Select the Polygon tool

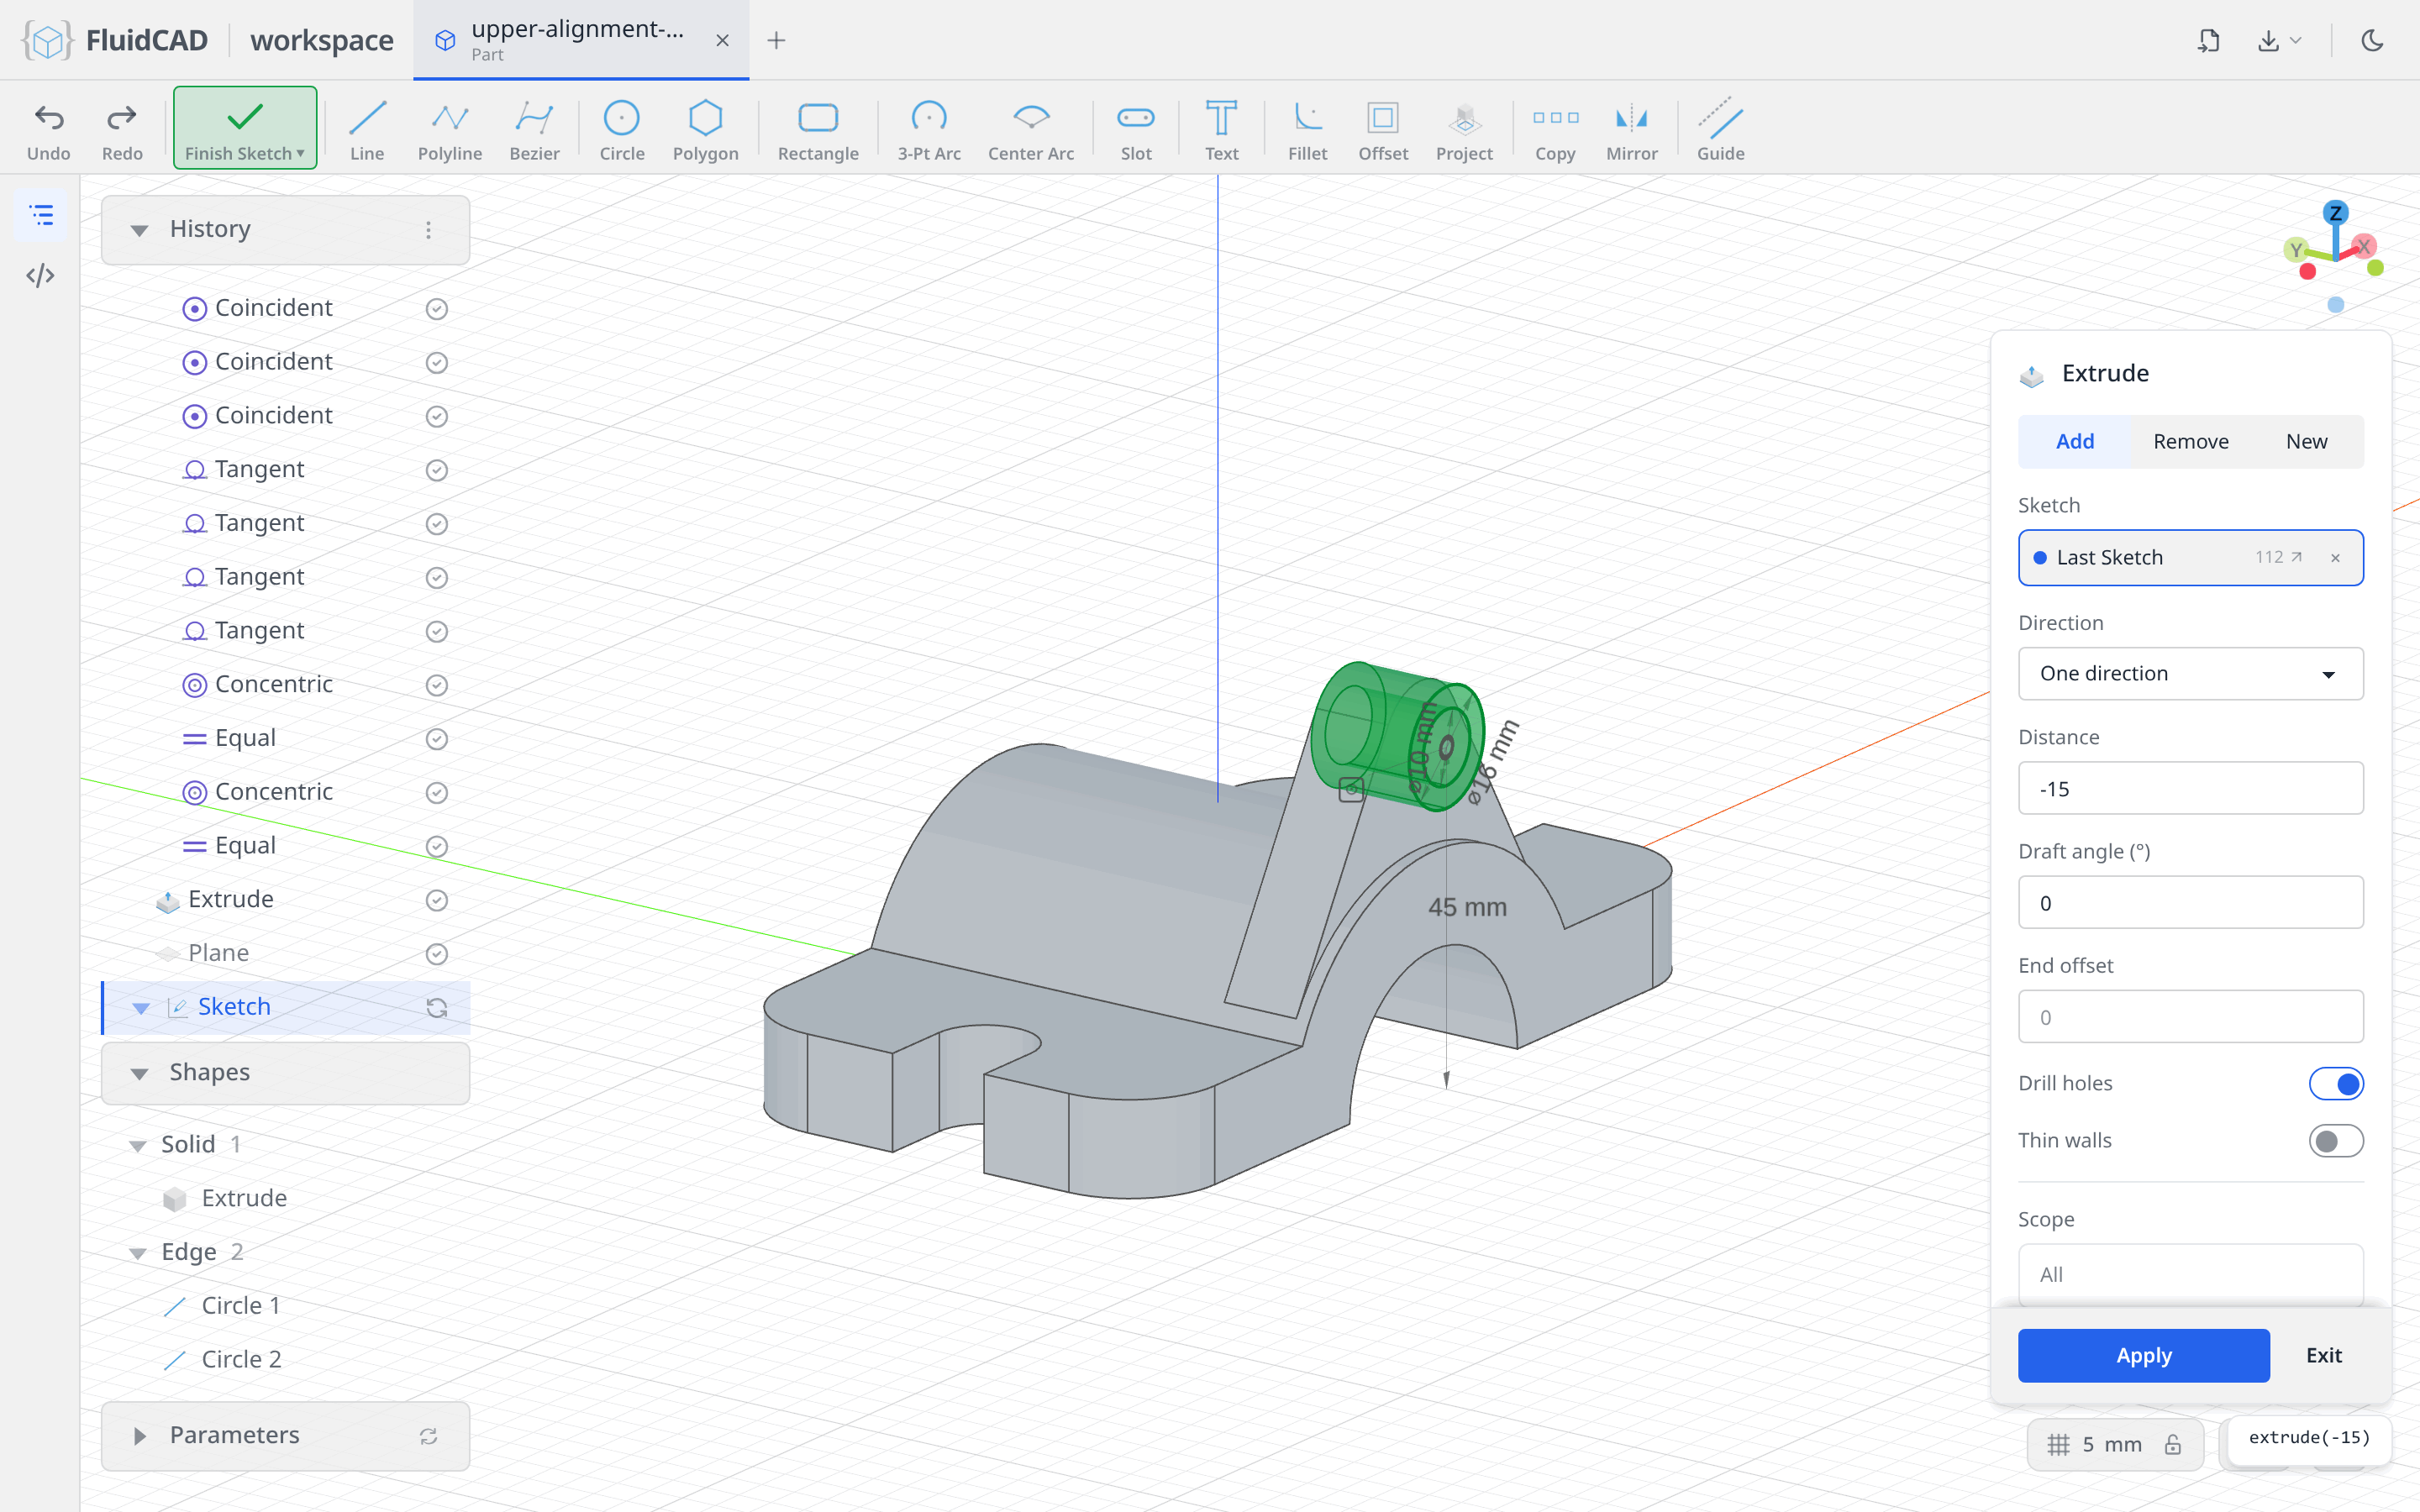coord(705,130)
